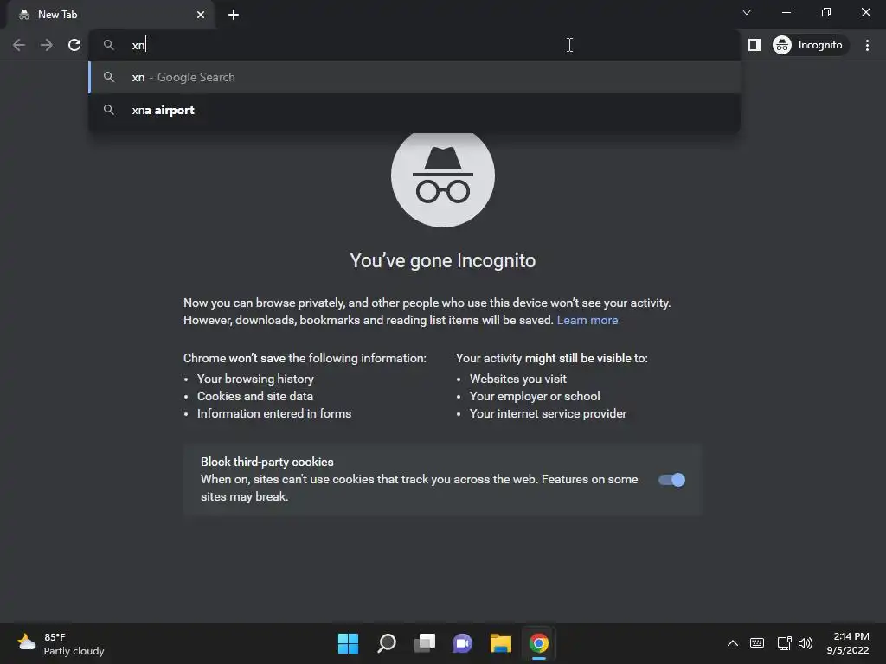
Task: Open the tab search dropdown arrow
Action: pos(747,12)
